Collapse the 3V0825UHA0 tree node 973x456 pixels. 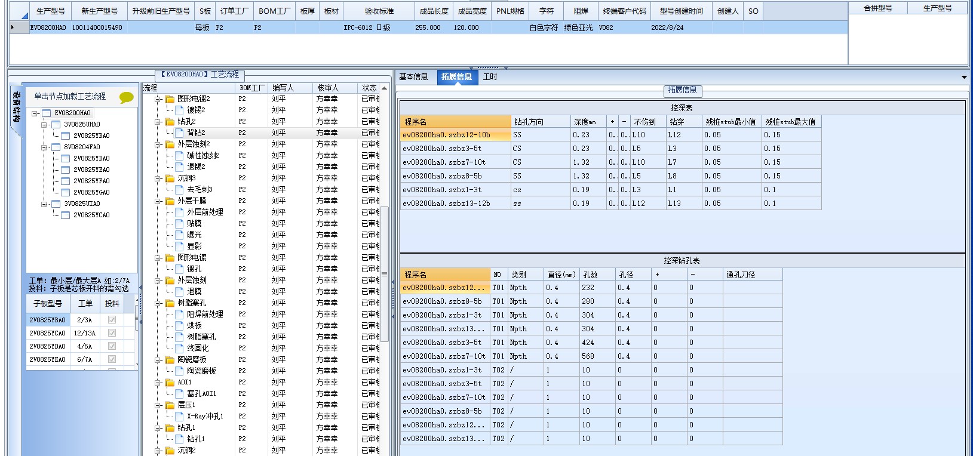(45, 124)
